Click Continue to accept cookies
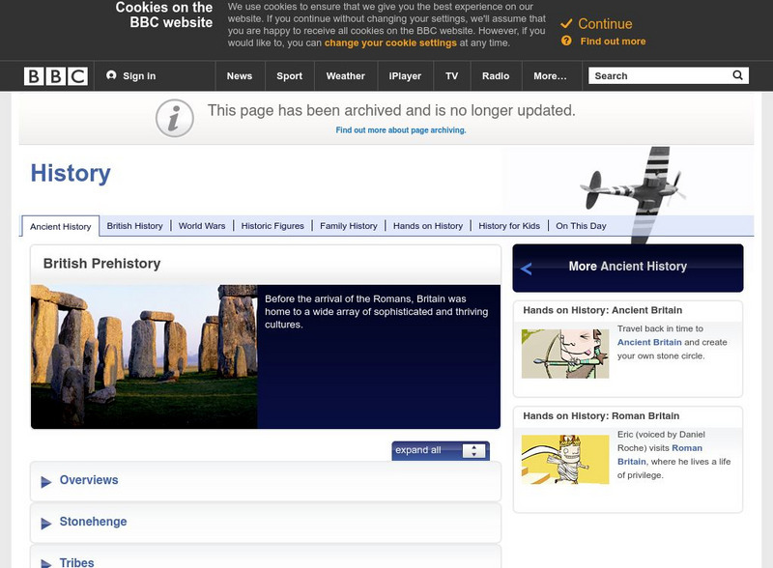 point(605,23)
